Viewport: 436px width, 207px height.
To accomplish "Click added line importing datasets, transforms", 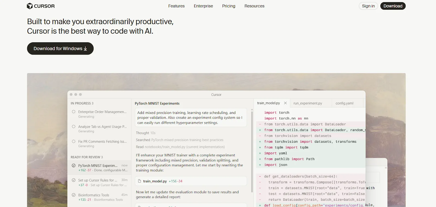I will 310,142.
